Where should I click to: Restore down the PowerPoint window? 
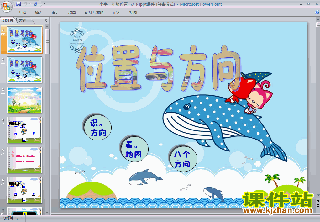309,4
